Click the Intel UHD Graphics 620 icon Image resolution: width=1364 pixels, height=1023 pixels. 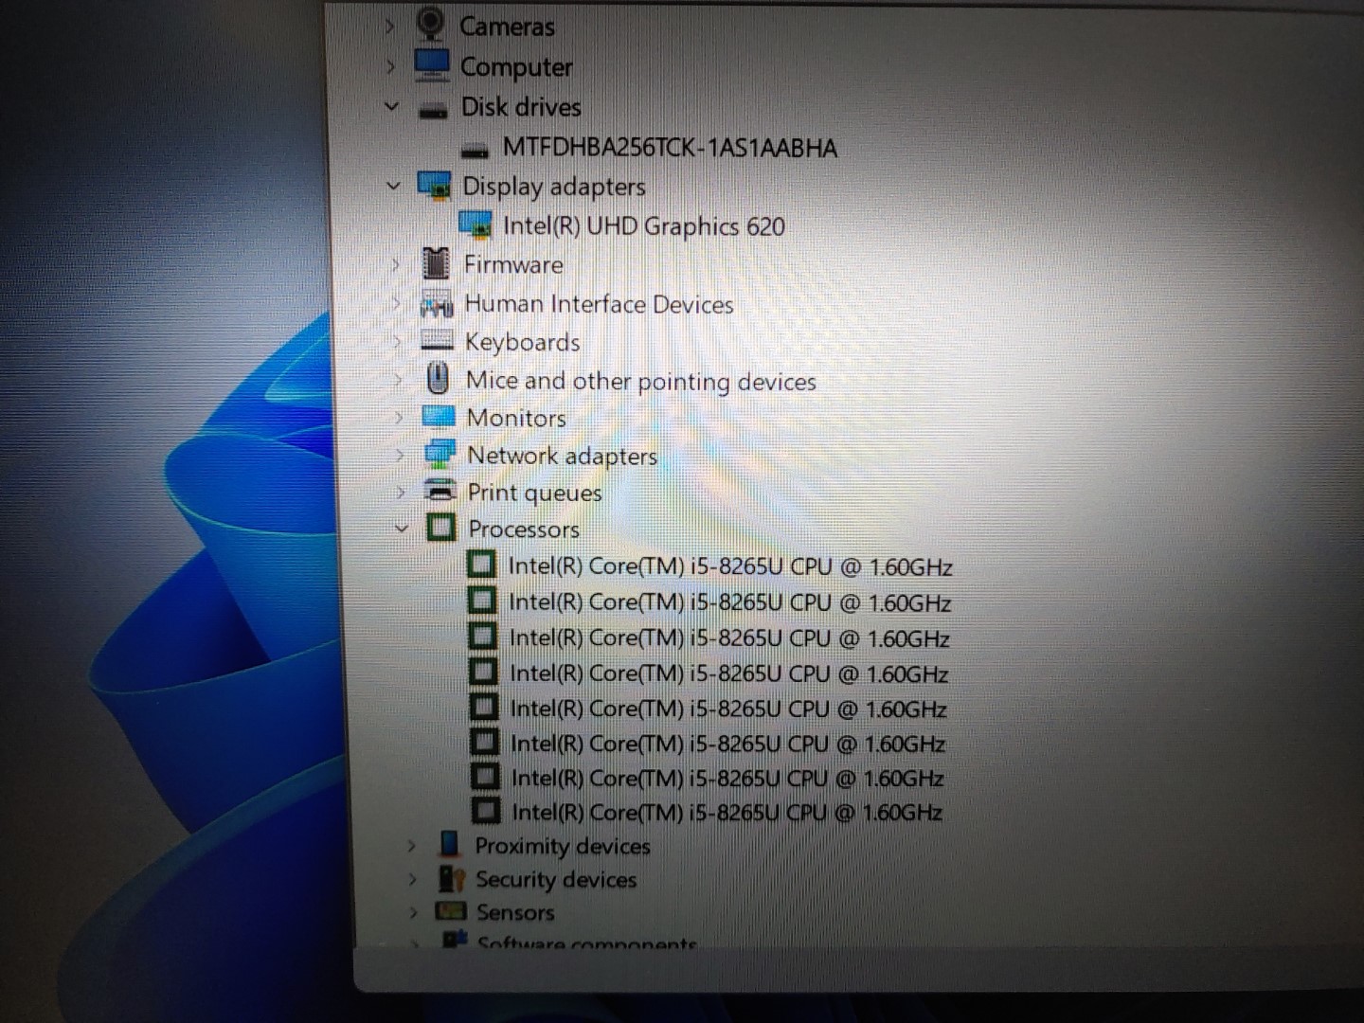475,225
